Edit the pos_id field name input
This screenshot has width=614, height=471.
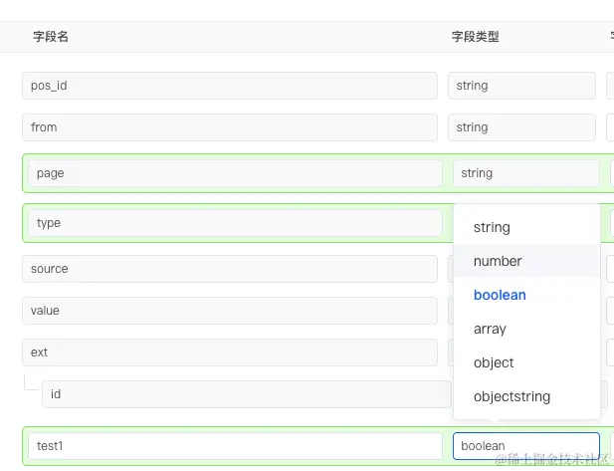tap(230, 86)
